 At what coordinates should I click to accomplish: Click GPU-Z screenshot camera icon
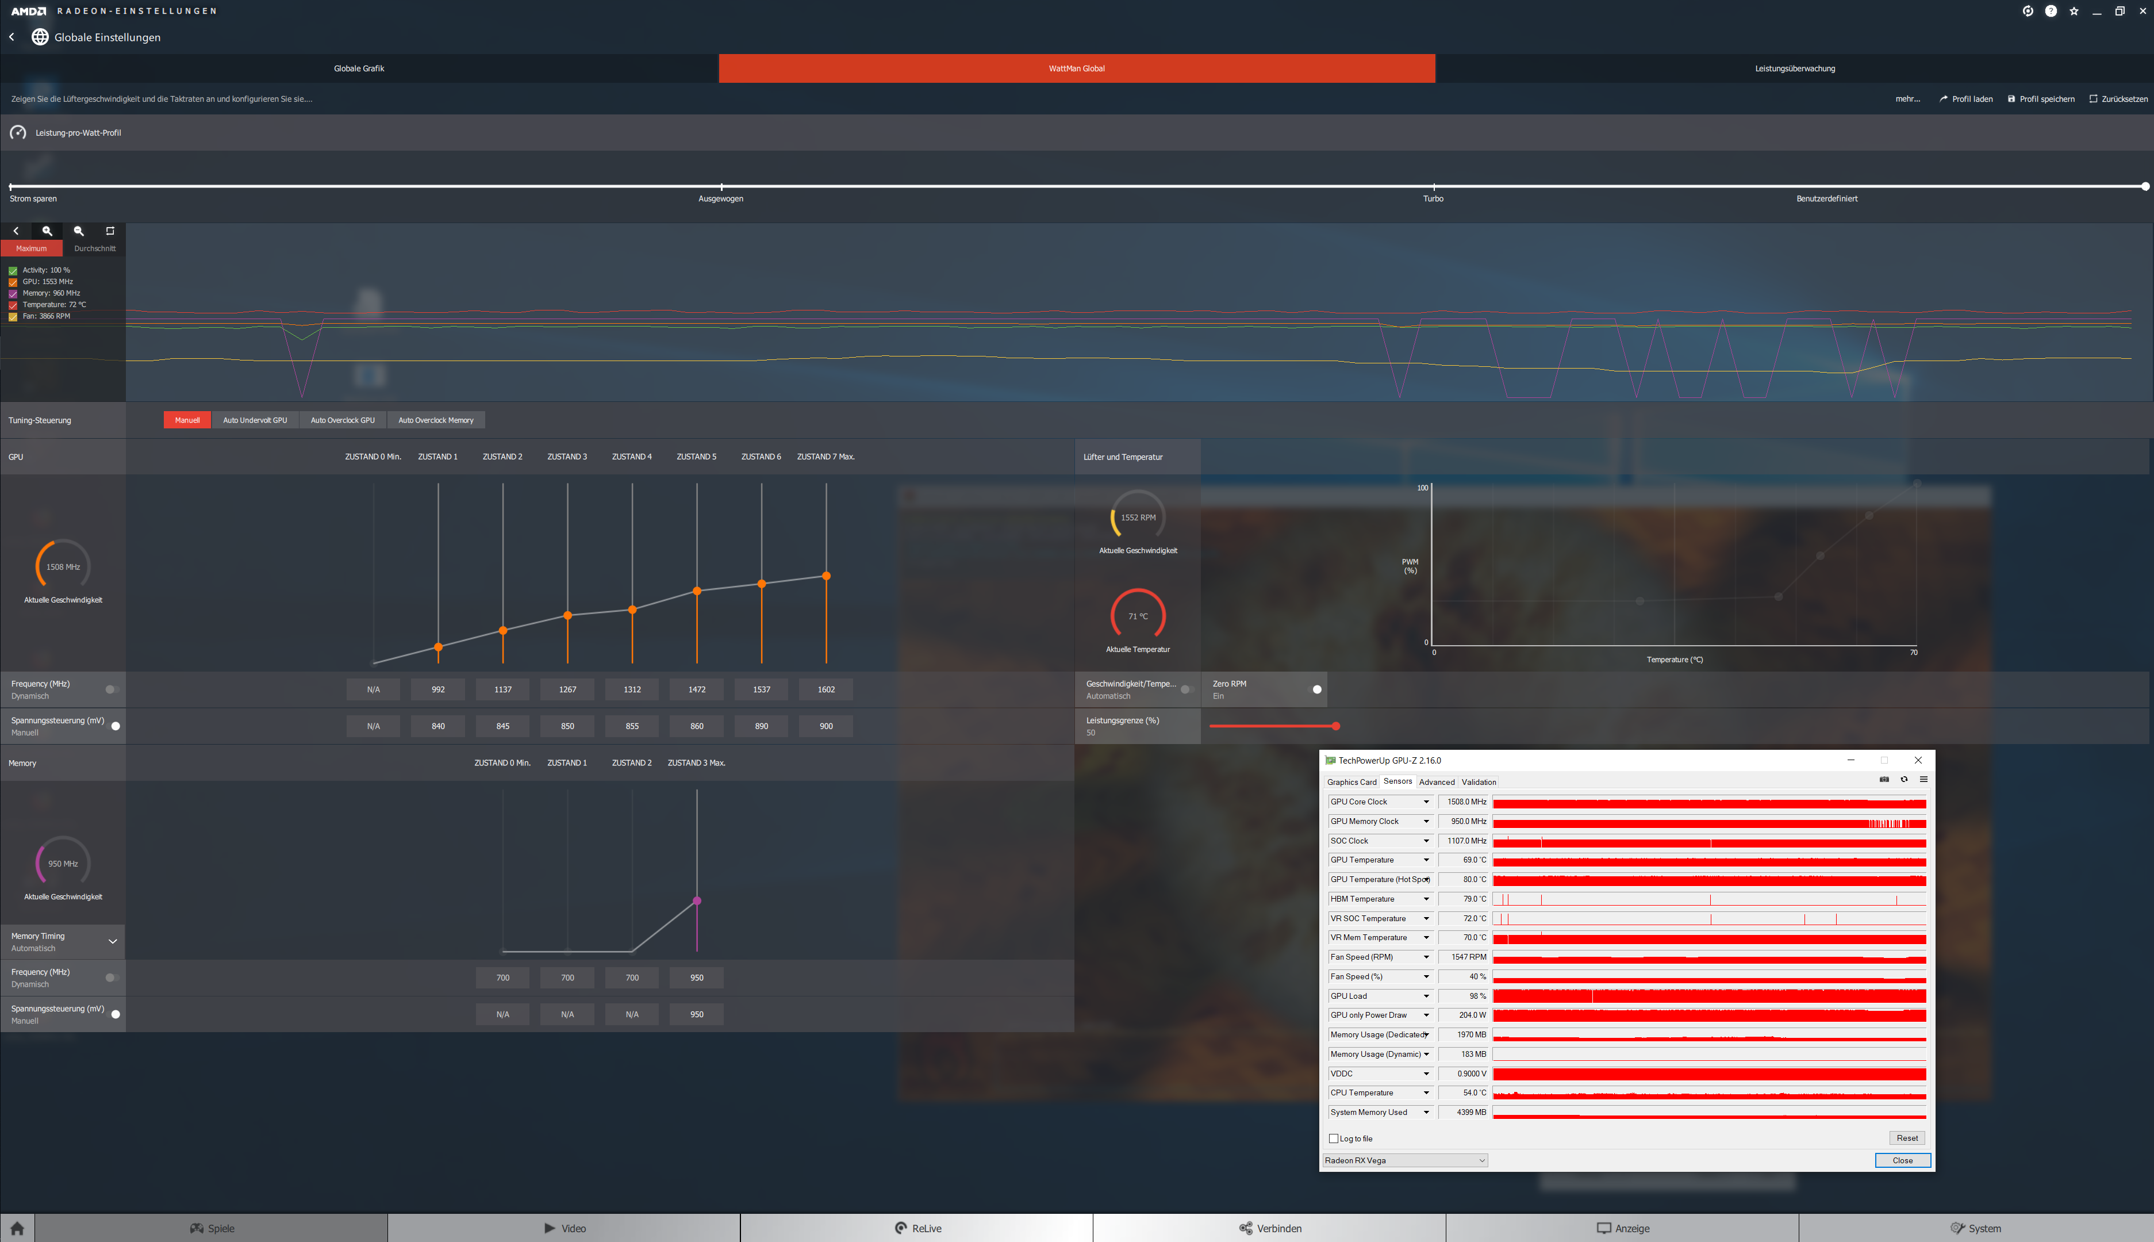[x=1884, y=780]
